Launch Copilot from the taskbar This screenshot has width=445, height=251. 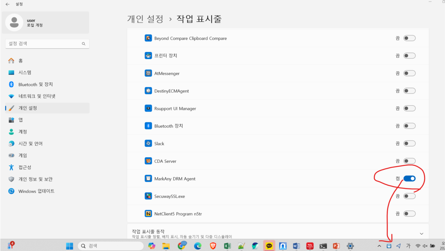(151, 246)
